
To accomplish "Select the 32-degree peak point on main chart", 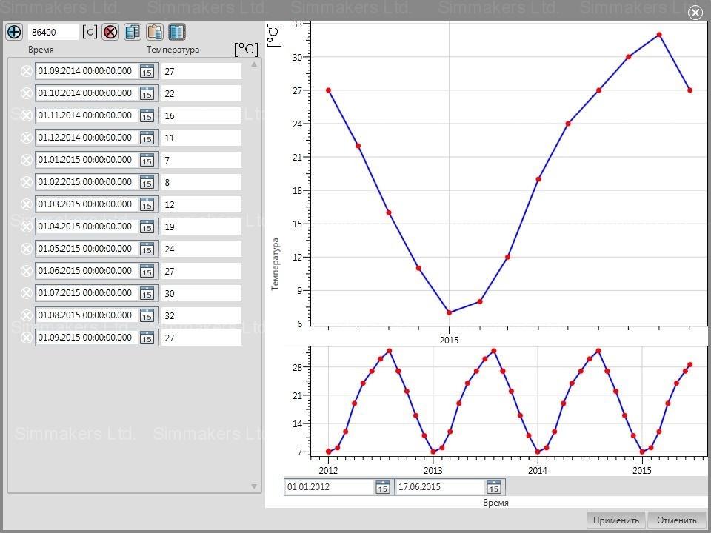I will 659,35.
